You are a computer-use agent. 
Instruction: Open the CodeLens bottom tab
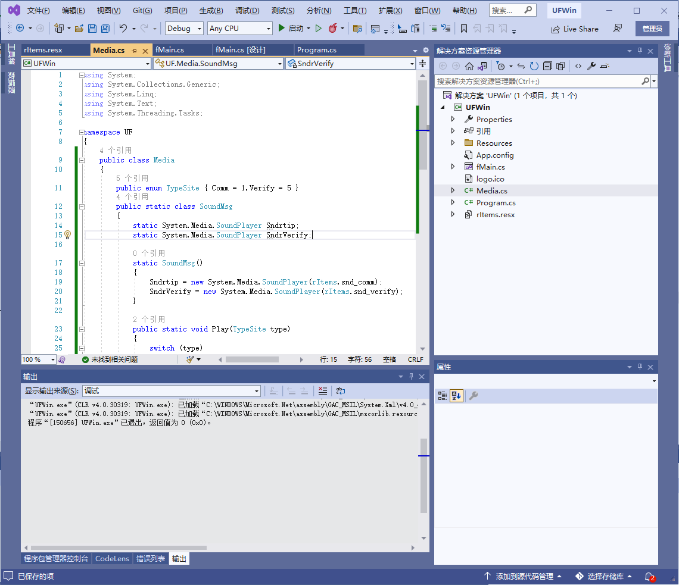click(x=112, y=559)
